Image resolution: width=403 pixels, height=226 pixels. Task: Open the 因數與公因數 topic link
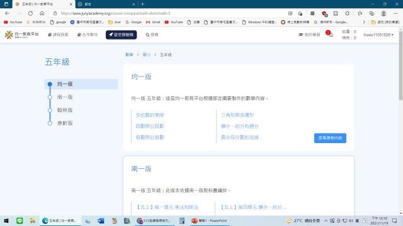(150, 126)
